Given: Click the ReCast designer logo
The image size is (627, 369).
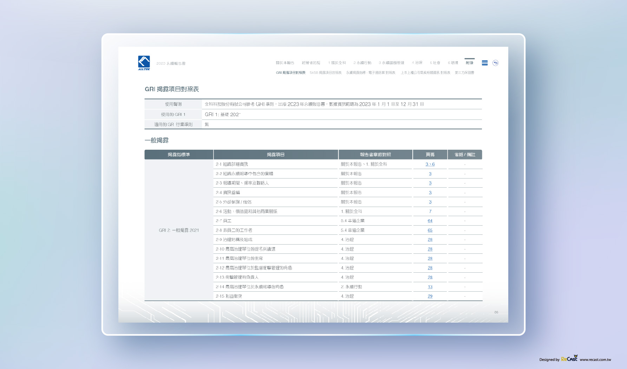Looking at the screenshot, I should (x=569, y=358).
